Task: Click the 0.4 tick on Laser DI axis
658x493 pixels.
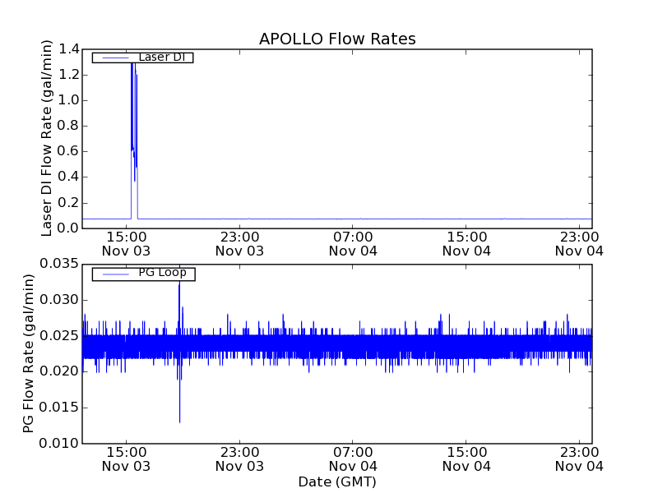Action: click(x=68, y=177)
